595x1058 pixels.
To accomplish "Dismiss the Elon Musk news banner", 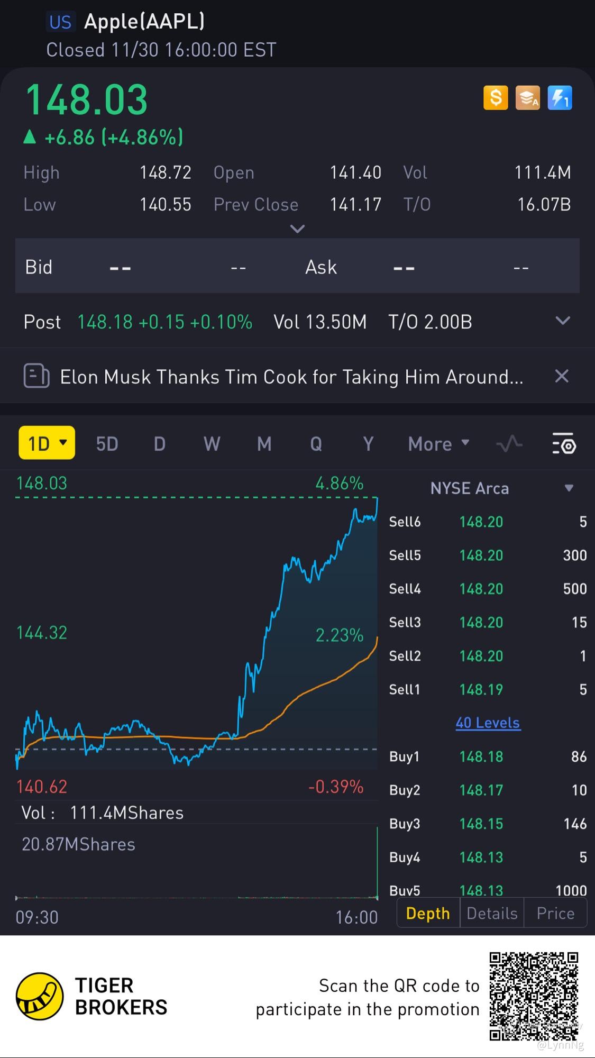I will 562,376.
